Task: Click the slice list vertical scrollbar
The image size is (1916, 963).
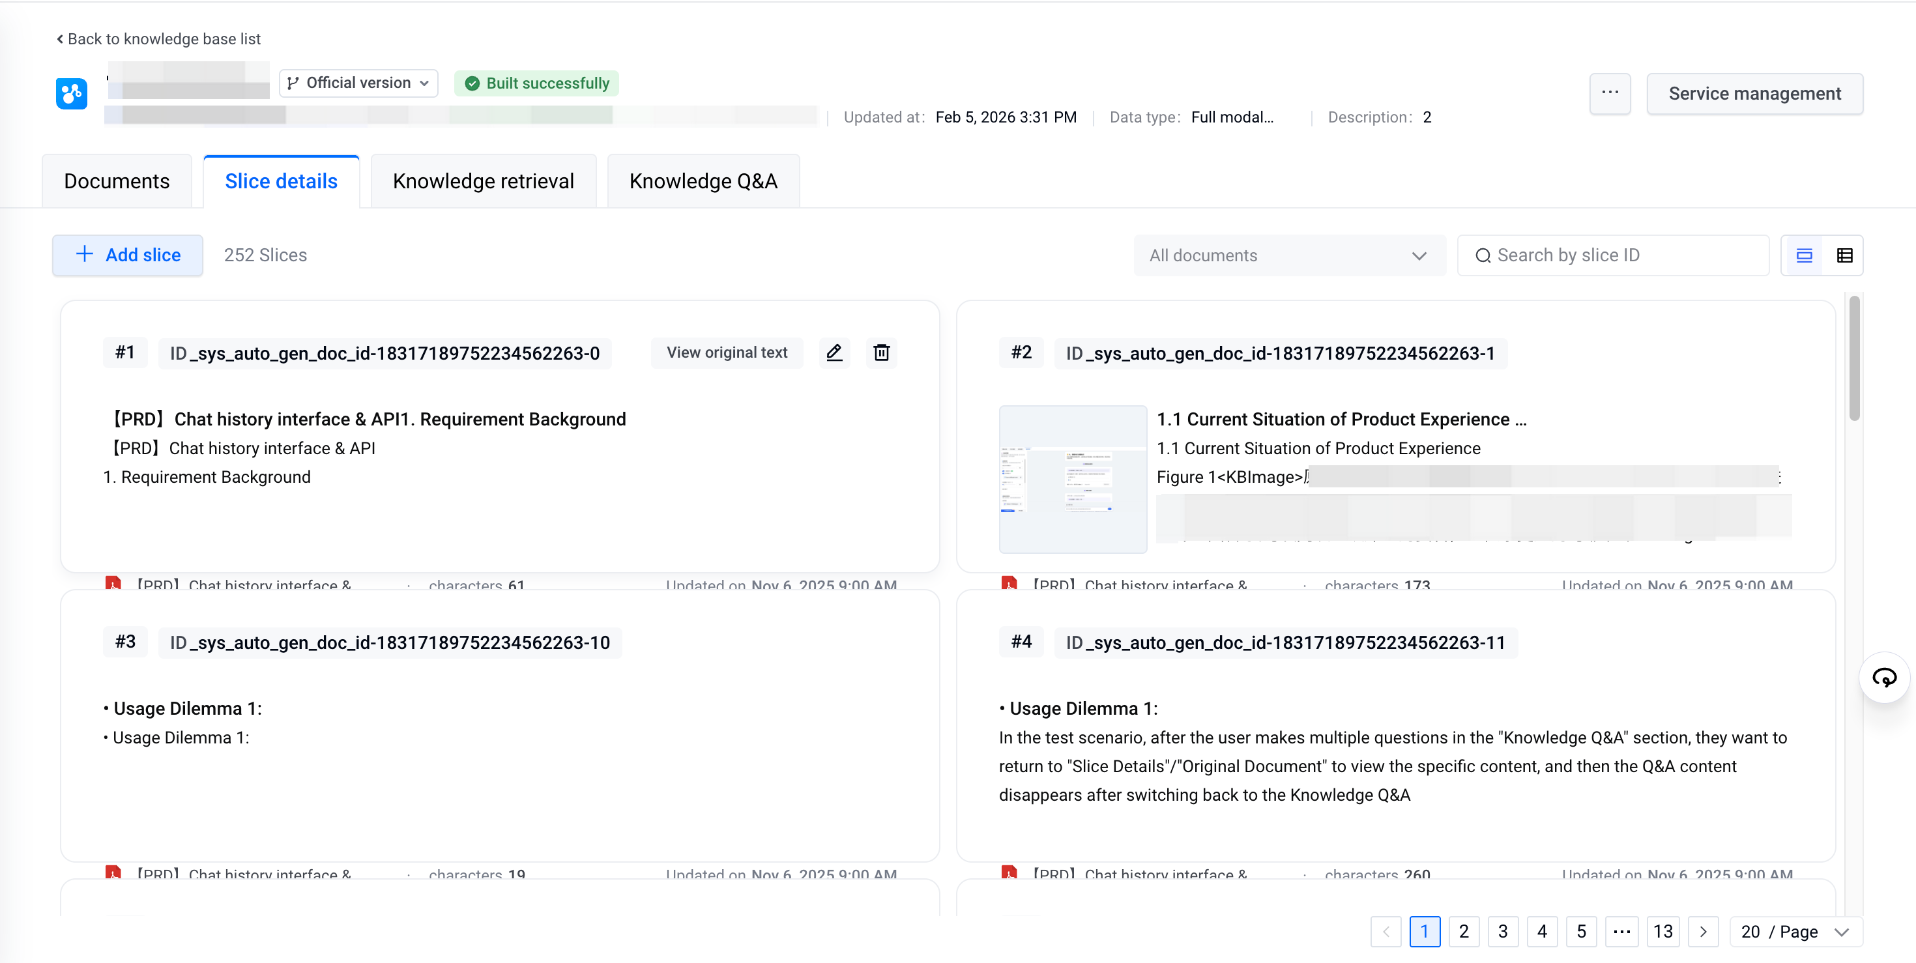Action: pyautogui.click(x=1854, y=357)
